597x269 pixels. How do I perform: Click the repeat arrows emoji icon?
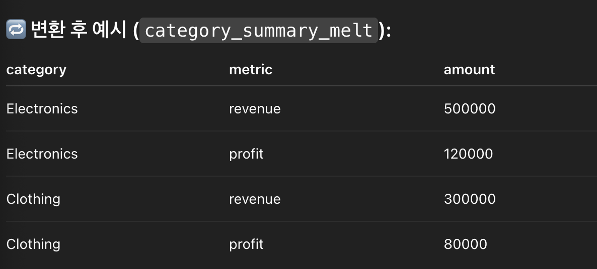[x=16, y=30]
